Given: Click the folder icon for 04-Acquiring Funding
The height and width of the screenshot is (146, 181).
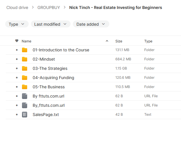Looking at the screenshot, I should click(x=25, y=78).
